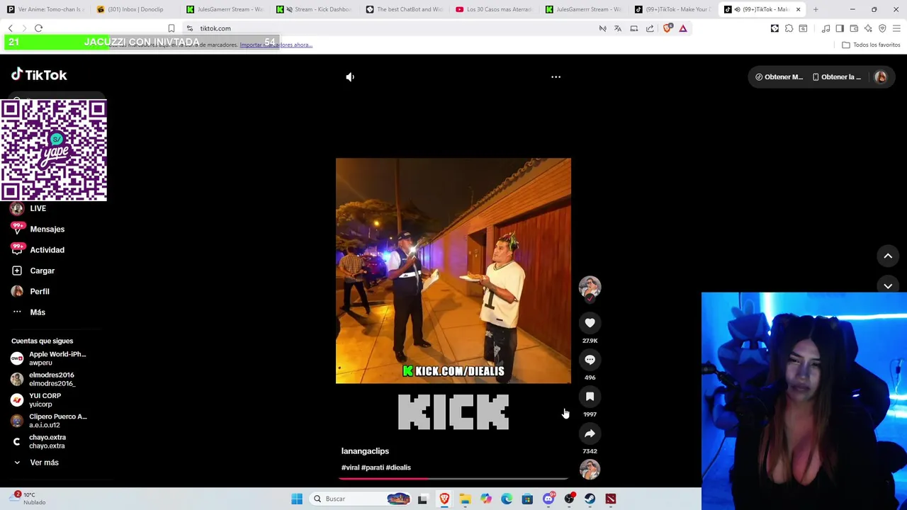Open the creator avatar above the heart

pos(590,287)
